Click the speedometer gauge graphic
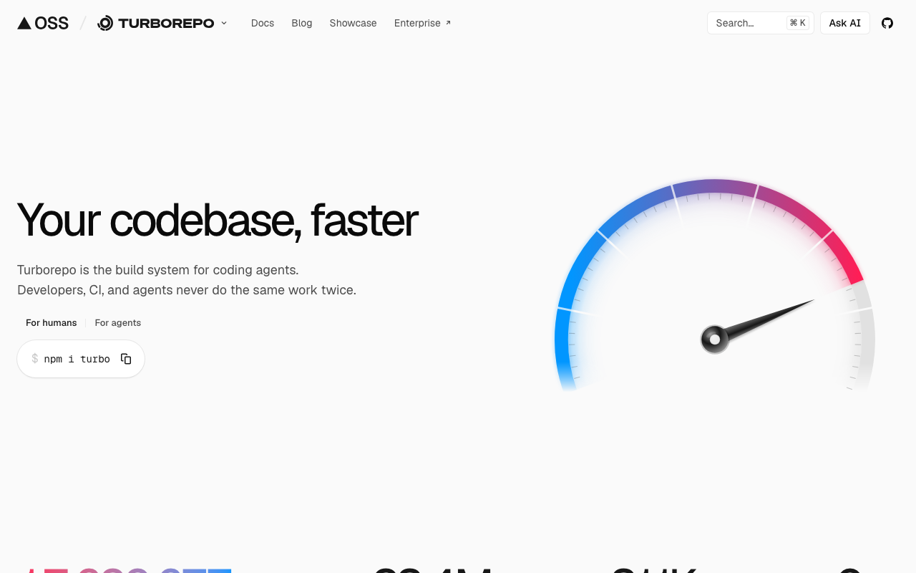916x573 pixels. 715,285
